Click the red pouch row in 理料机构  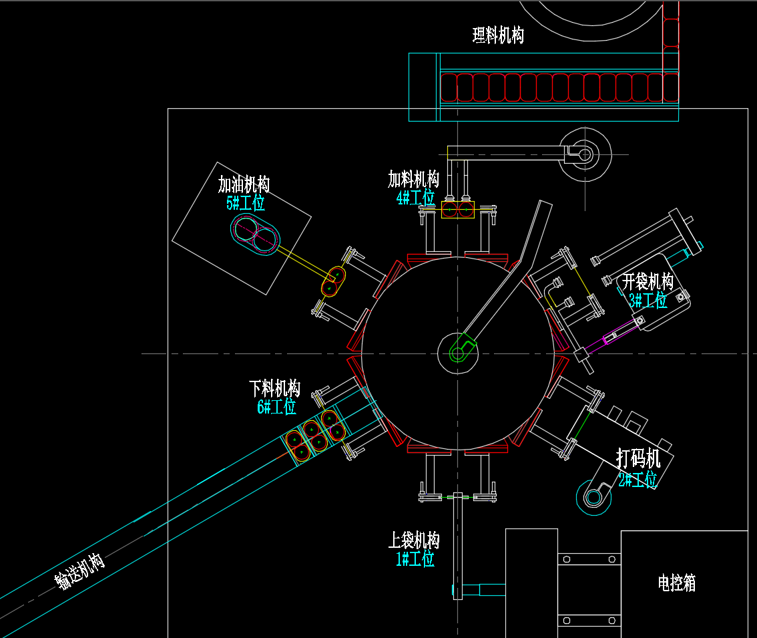point(559,88)
